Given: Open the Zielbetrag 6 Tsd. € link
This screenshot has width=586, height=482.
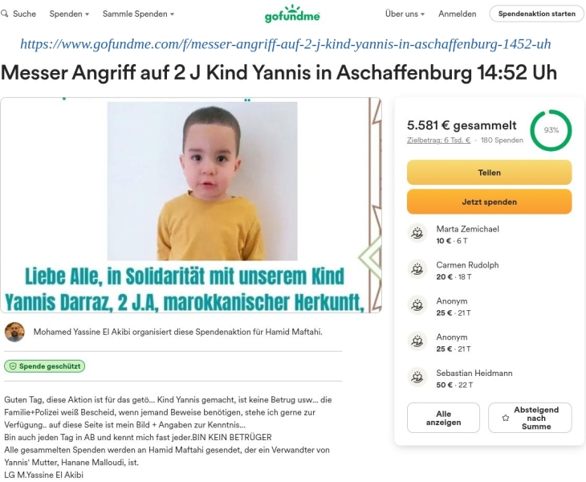Looking at the screenshot, I should 438,141.
